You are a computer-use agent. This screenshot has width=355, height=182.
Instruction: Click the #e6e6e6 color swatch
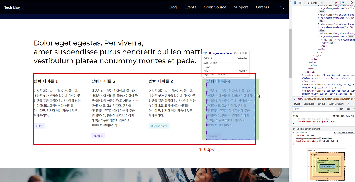(x=321, y=138)
